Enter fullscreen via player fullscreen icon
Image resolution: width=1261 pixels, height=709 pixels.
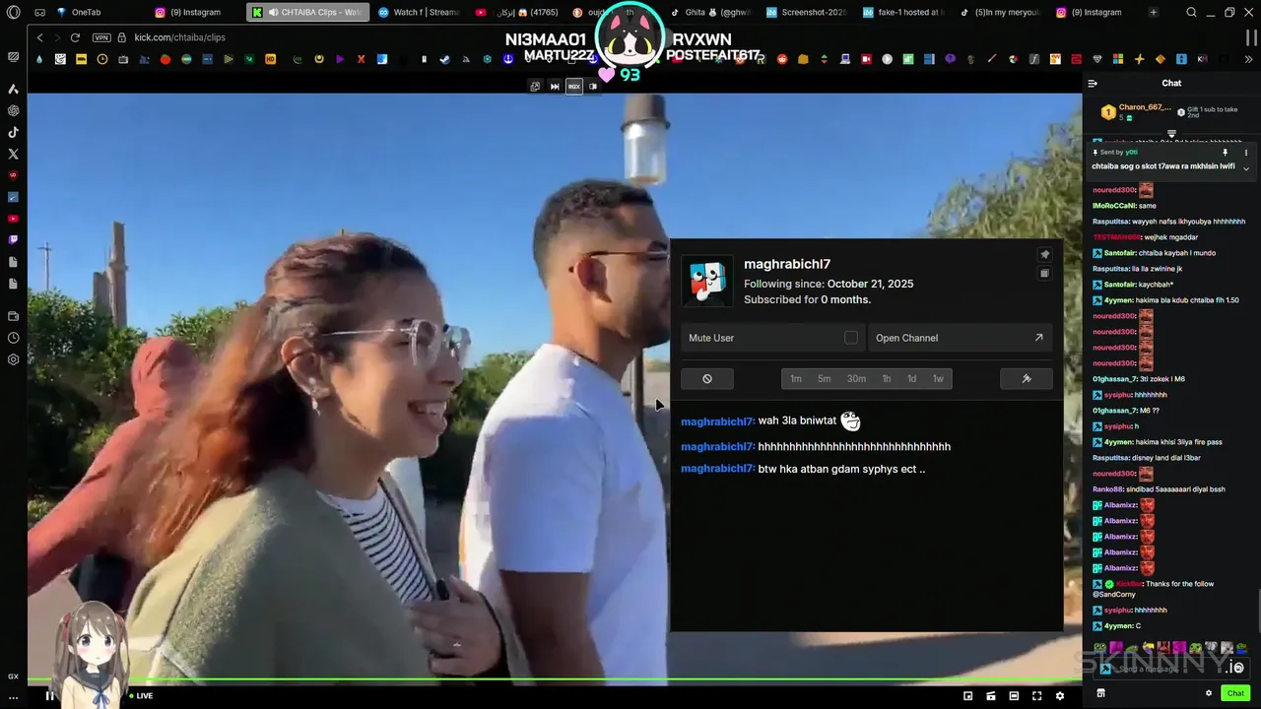click(1036, 695)
